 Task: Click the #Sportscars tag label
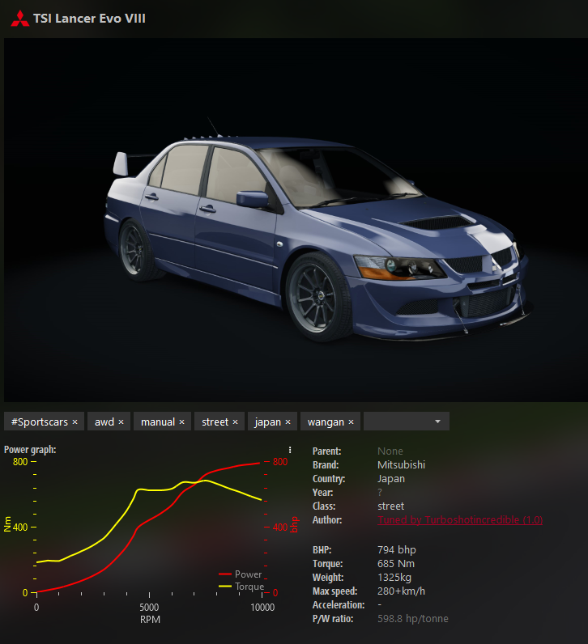(x=40, y=422)
